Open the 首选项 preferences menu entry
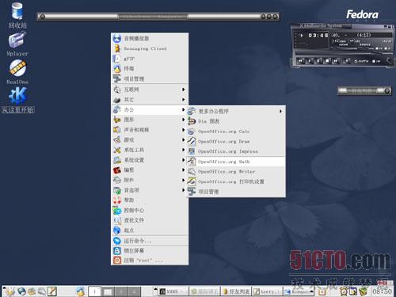This screenshot has width=396, height=297. (150, 190)
